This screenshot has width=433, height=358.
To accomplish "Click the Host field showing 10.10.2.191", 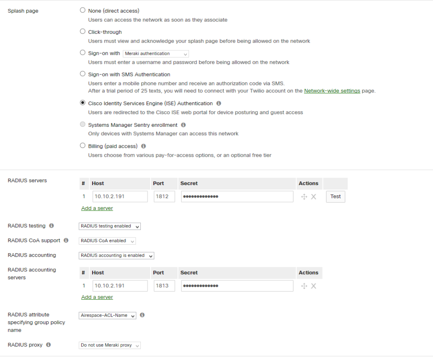I will tap(120, 196).
